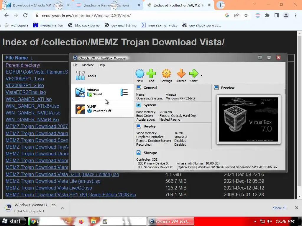Open the file explorer taskbar icon
The width and height of the screenshot is (302, 226).
click(93, 221)
